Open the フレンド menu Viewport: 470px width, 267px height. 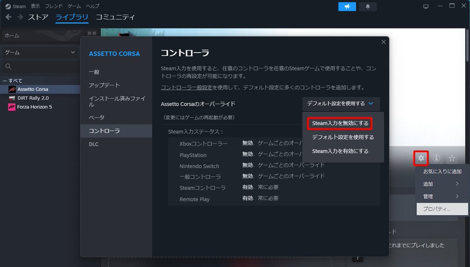(54, 6)
